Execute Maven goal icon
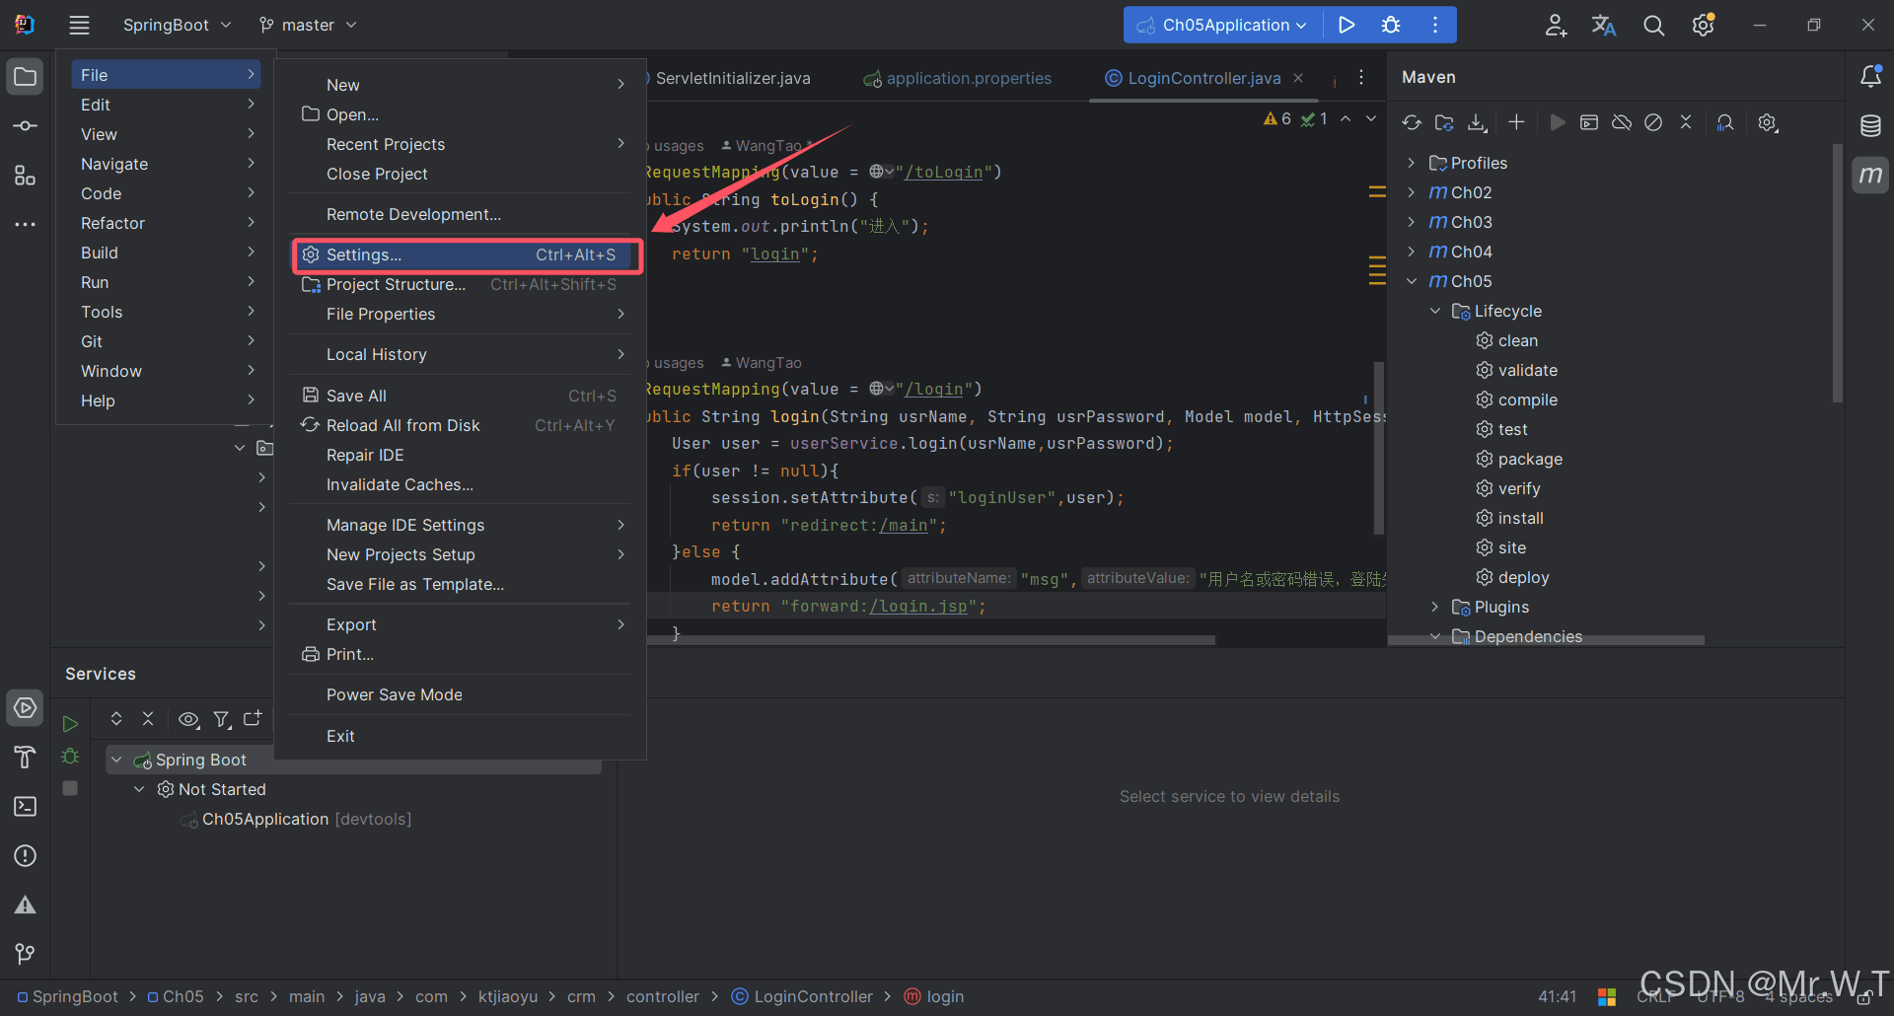The width and height of the screenshot is (1894, 1016). [x=1589, y=122]
